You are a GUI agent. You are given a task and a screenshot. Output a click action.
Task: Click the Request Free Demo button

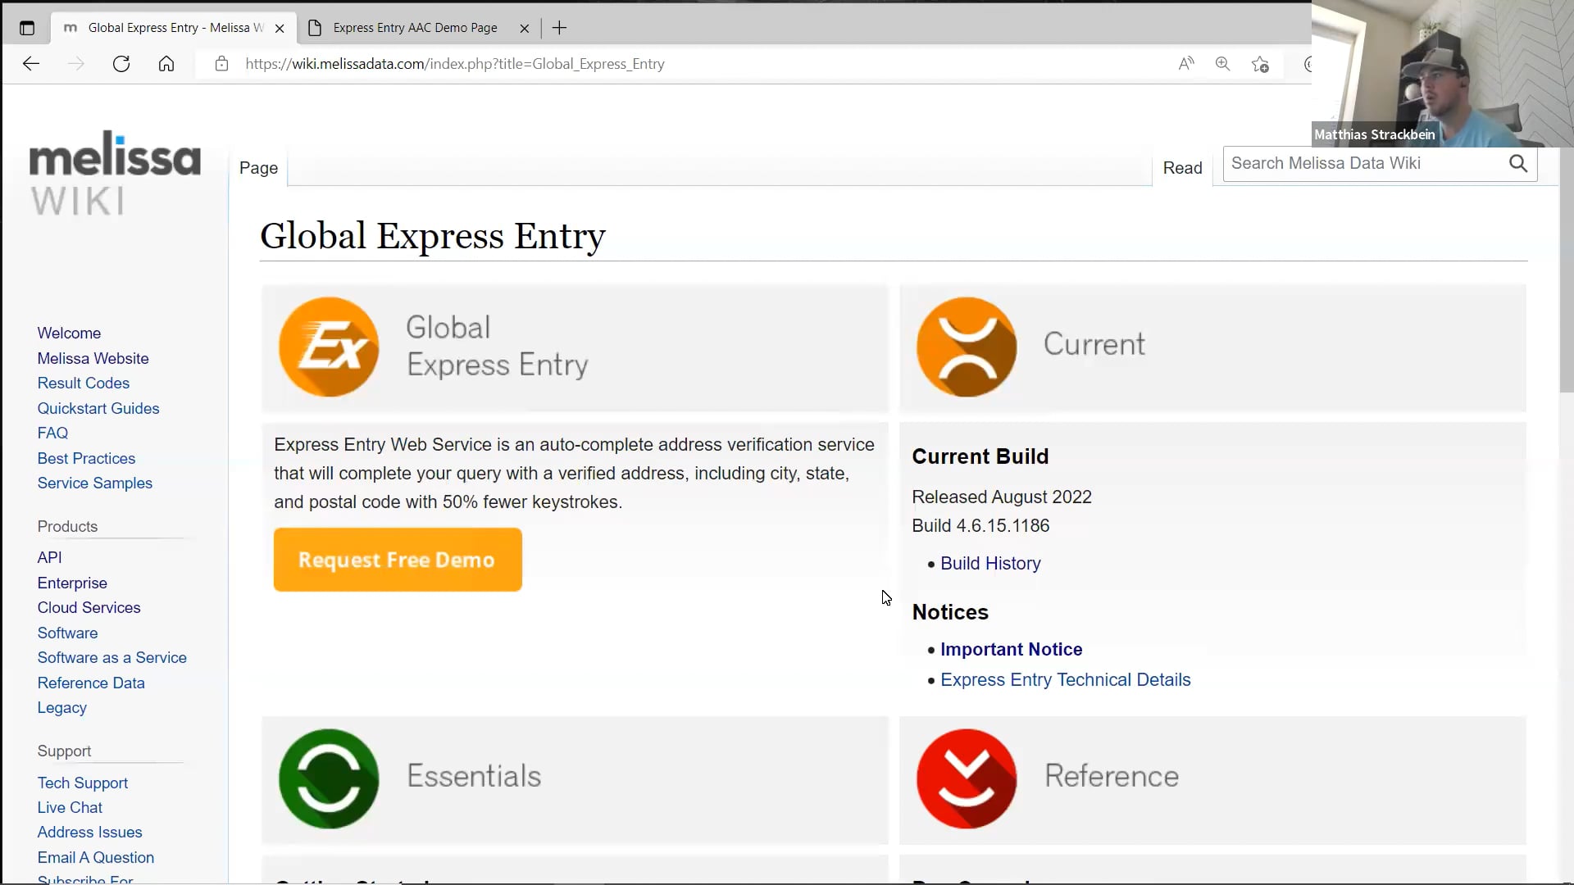coord(398,560)
